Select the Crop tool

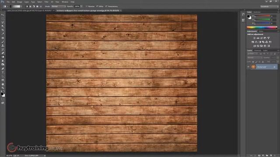tap(3, 30)
